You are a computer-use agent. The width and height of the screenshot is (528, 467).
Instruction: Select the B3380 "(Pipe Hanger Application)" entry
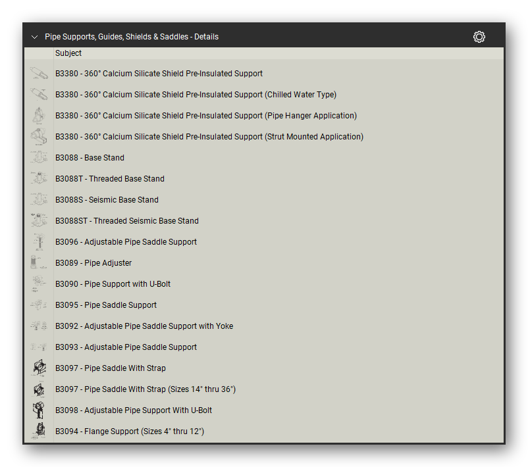point(206,115)
